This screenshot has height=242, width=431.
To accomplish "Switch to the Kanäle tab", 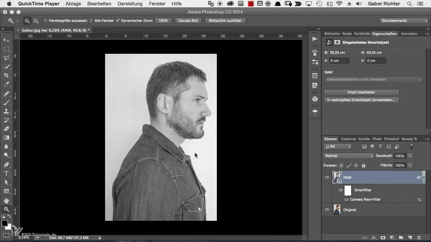I will click(364, 139).
